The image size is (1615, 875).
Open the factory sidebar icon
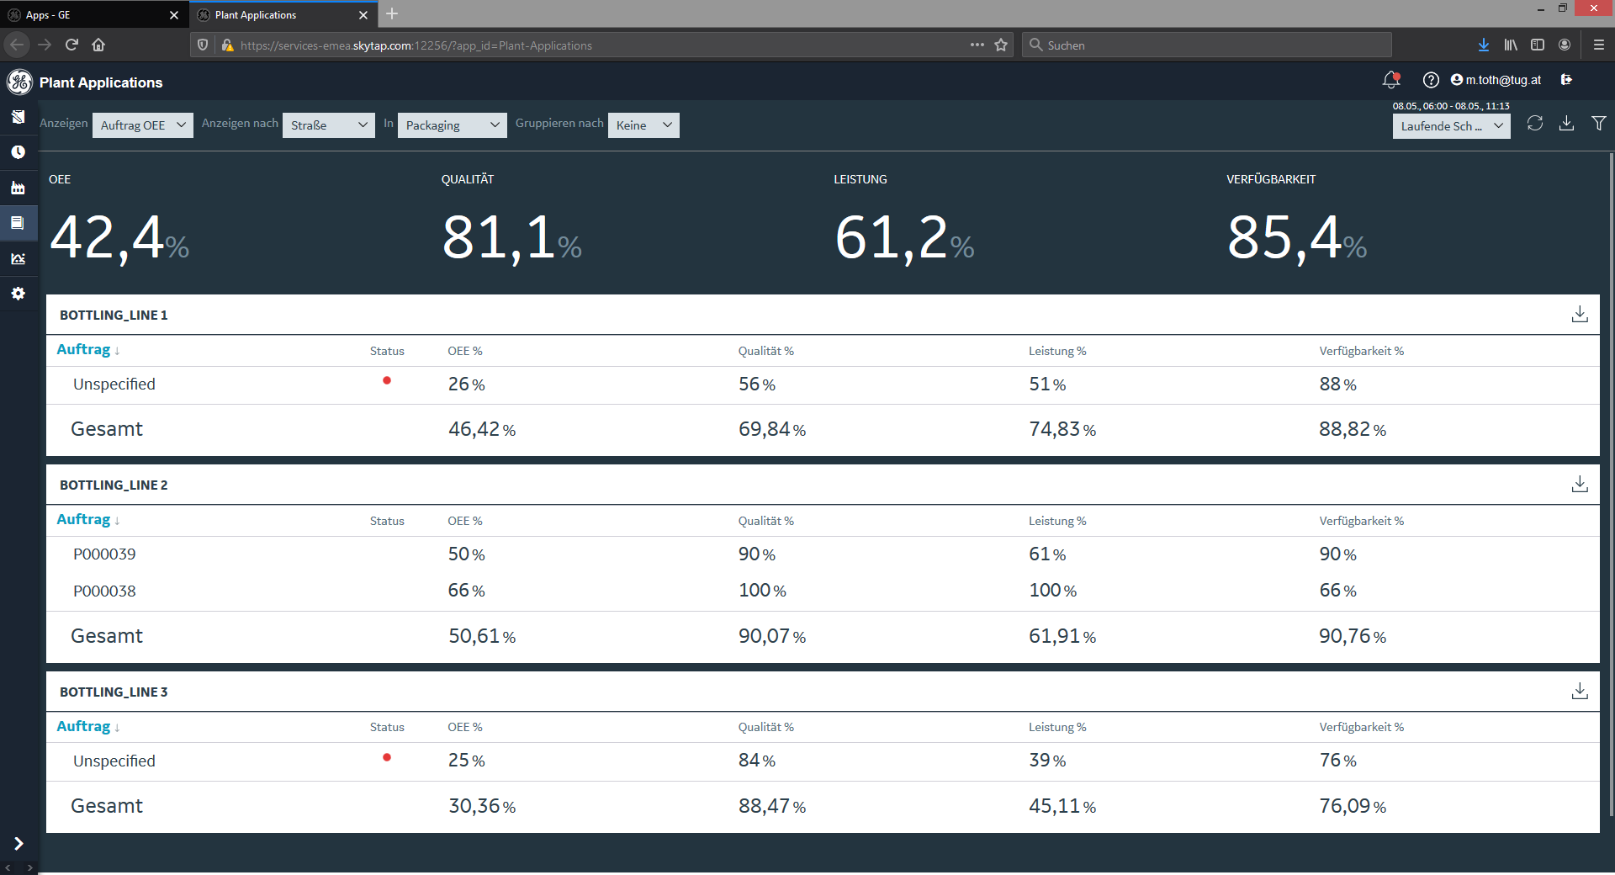point(18,188)
